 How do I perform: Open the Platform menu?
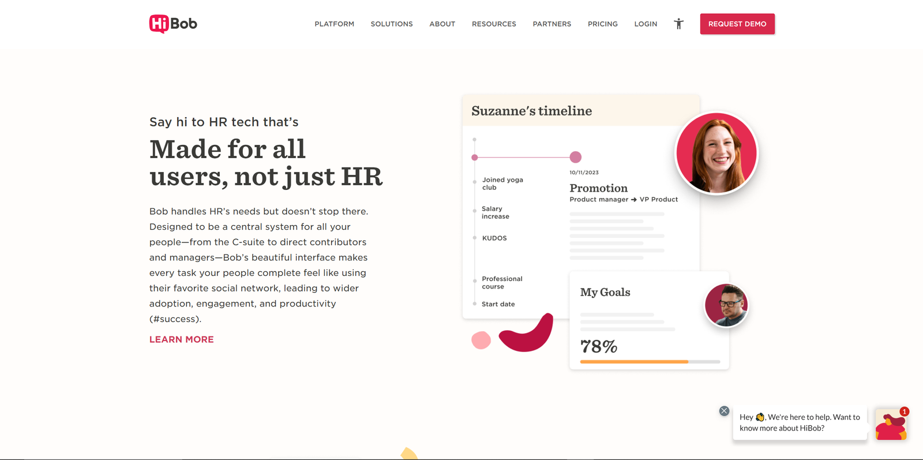pyautogui.click(x=335, y=24)
